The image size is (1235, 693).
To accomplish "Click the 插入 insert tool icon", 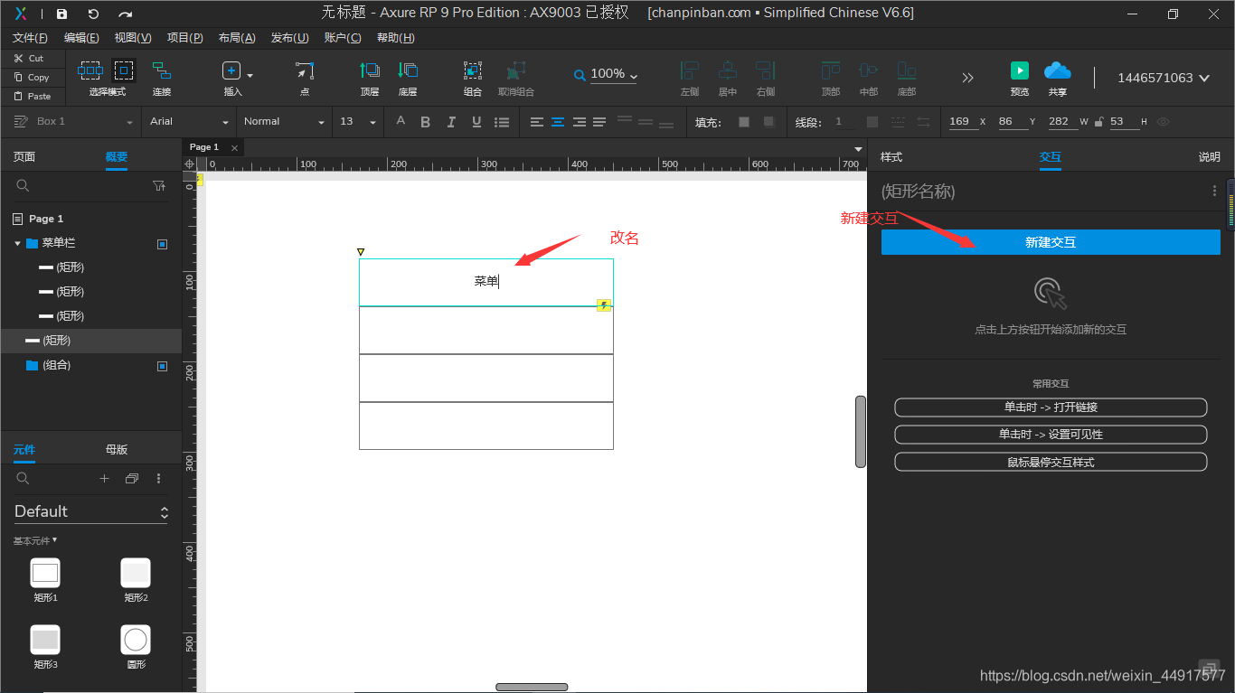I will point(232,70).
